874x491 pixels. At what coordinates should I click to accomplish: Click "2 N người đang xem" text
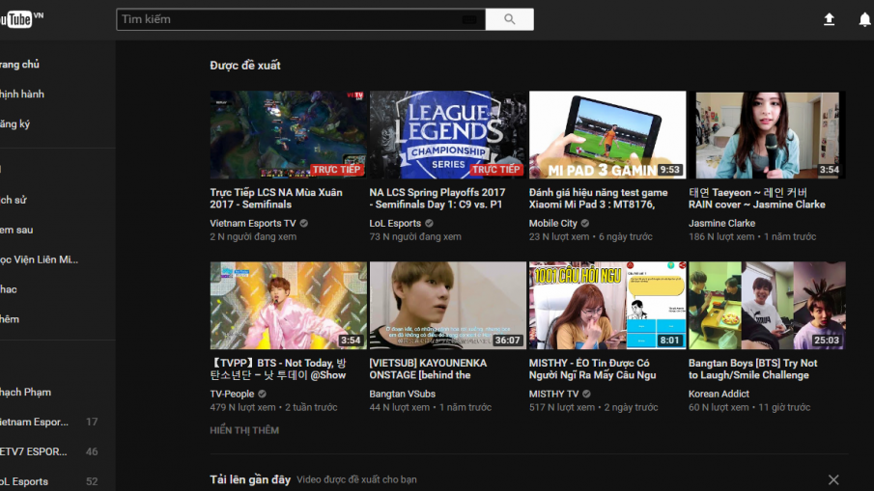coord(253,236)
